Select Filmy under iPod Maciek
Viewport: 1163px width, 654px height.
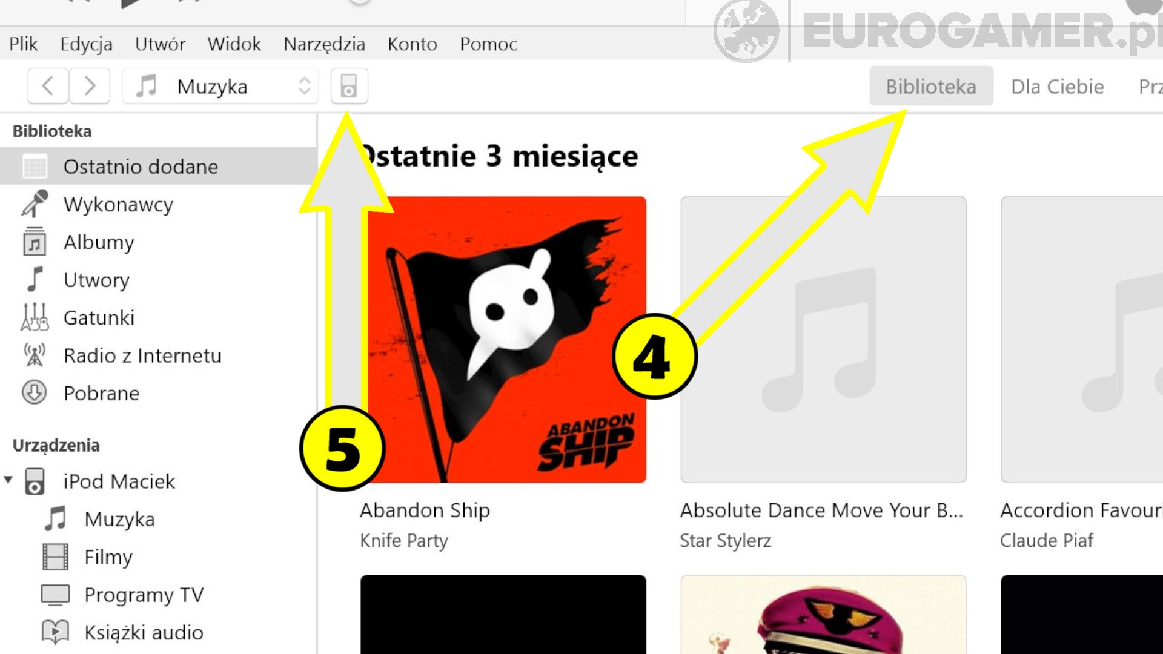pos(108,557)
